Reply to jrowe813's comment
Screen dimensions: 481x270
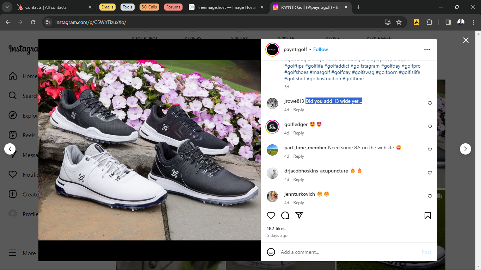pyautogui.click(x=298, y=110)
